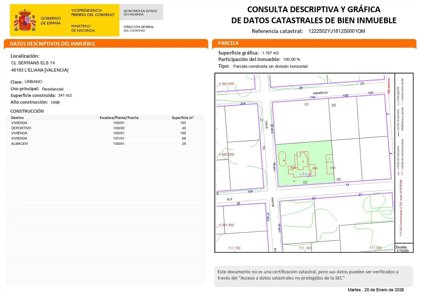Click street number '26' on the map
Viewport: 421px width, 297px height.
click(301, 88)
